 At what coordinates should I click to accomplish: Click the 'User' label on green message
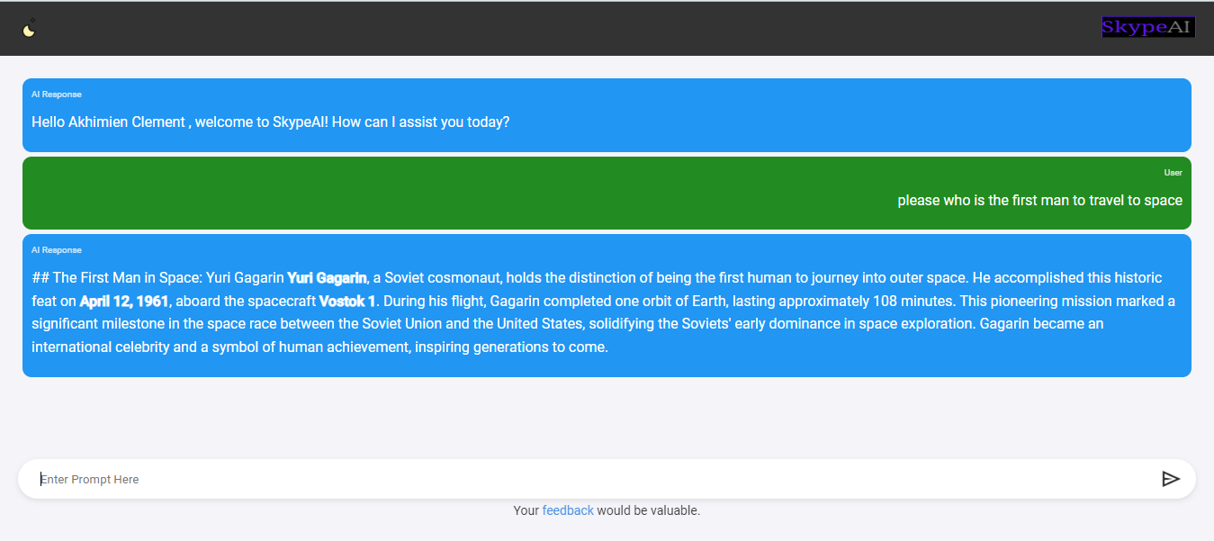pyautogui.click(x=1173, y=172)
